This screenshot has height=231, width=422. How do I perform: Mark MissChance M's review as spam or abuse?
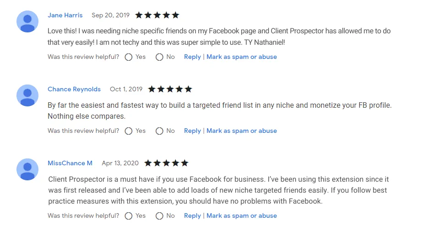coord(242,216)
